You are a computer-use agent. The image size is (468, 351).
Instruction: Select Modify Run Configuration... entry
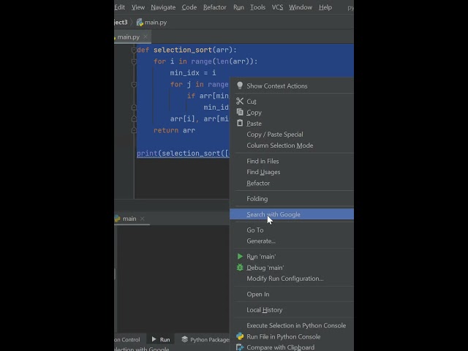click(292, 279)
